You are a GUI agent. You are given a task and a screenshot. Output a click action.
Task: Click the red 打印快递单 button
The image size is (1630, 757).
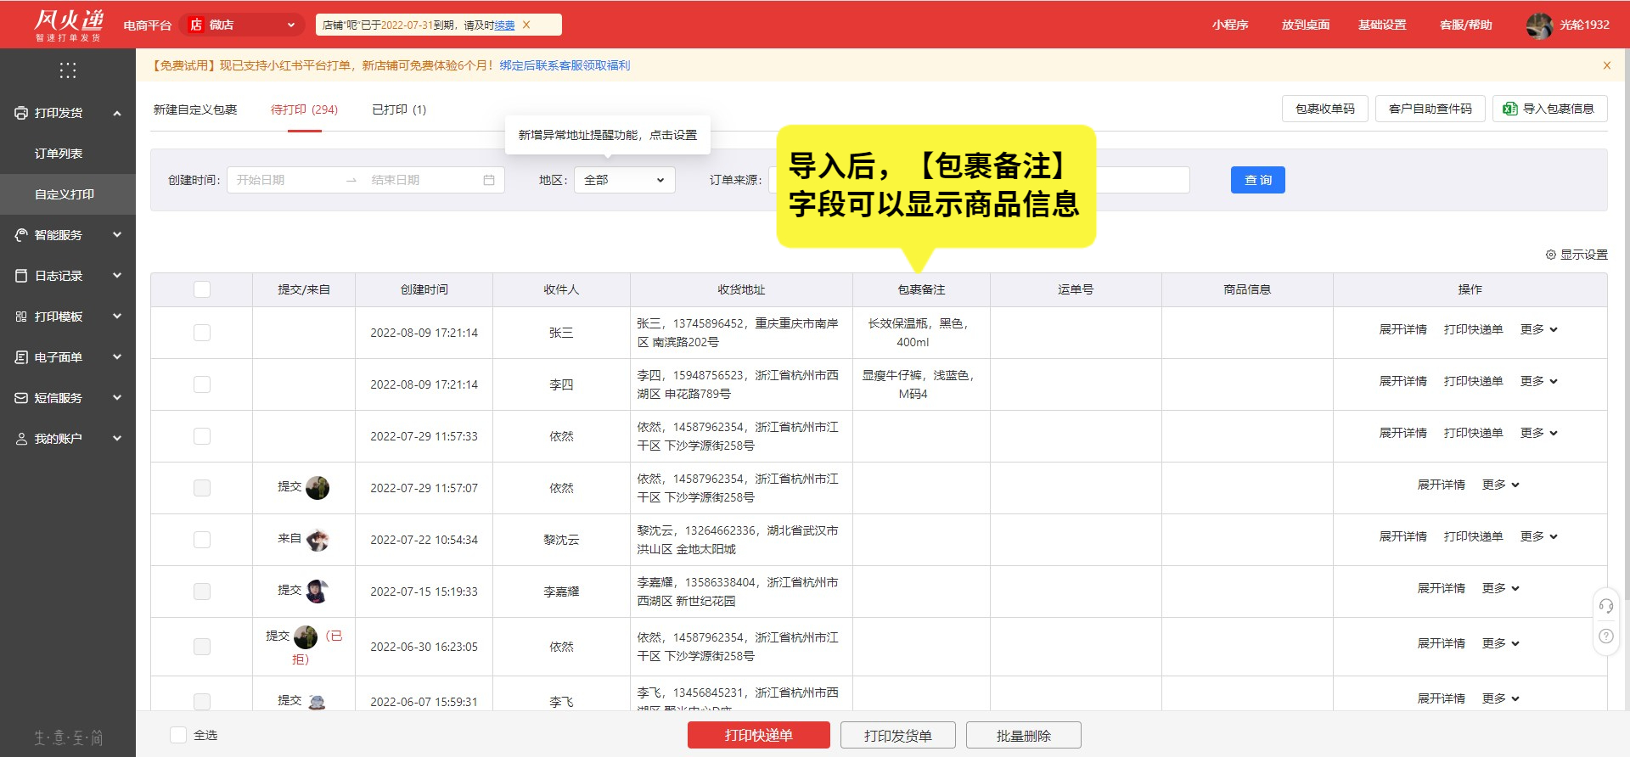click(x=758, y=735)
